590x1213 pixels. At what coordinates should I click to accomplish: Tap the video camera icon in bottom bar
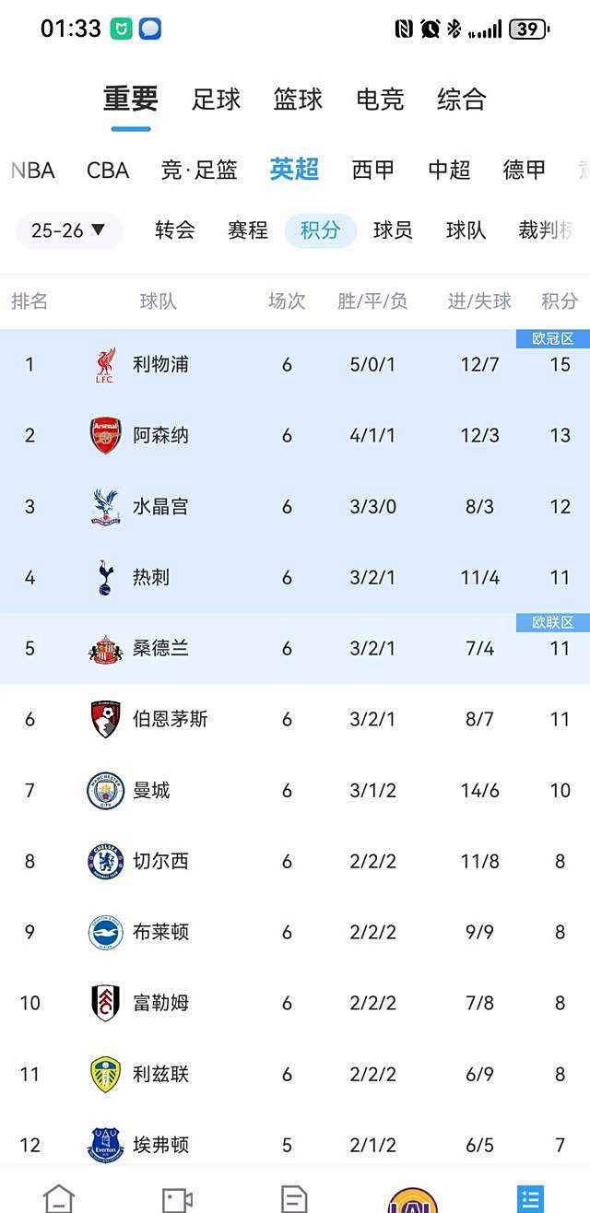point(176,1197)
